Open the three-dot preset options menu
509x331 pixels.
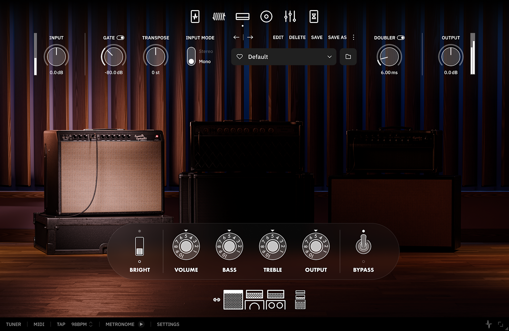pyautogui.click(x=353, y=37)
